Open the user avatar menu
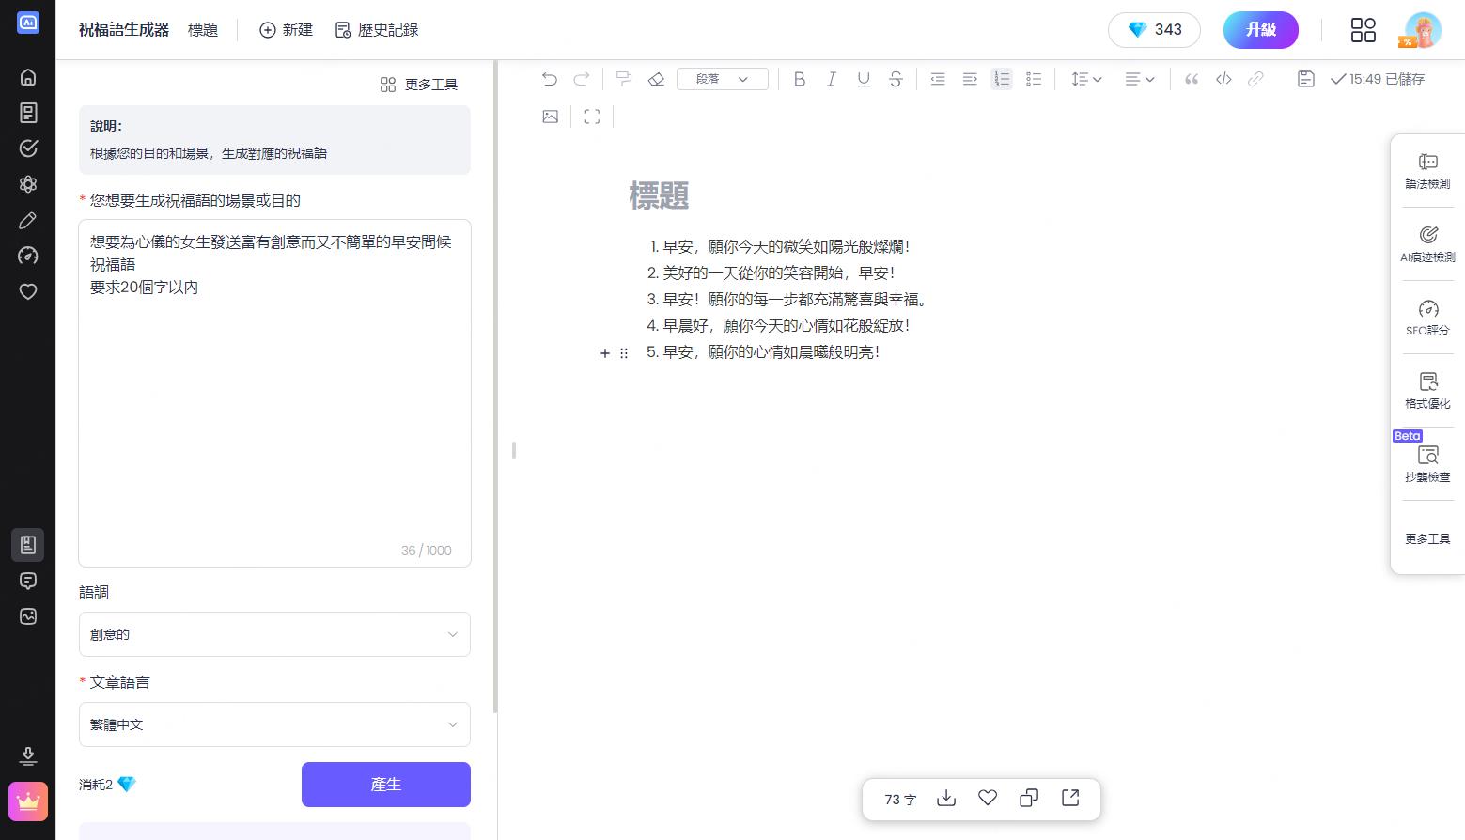Image resolution: width=1465 pixels, height=840 pixels. click(1423, 30)
